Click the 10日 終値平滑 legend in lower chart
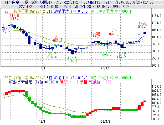The width and height of the screenshot is (164, 125). pos(110,78)
